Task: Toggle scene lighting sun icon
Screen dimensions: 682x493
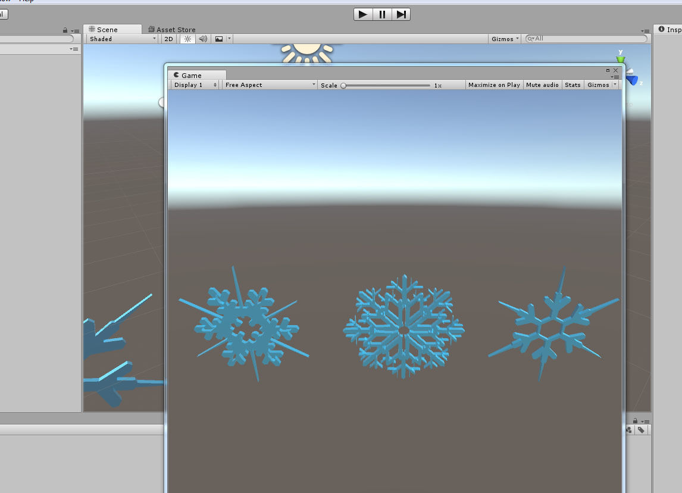Action: [x=187, y=39]
